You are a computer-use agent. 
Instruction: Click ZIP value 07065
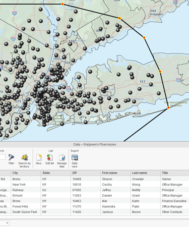(x=77, y=190)
